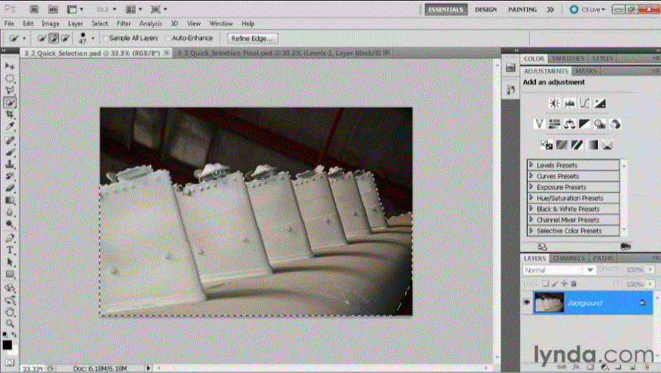Select the Crop tool
Screen dimensions: 661x373
pos(10,114)
